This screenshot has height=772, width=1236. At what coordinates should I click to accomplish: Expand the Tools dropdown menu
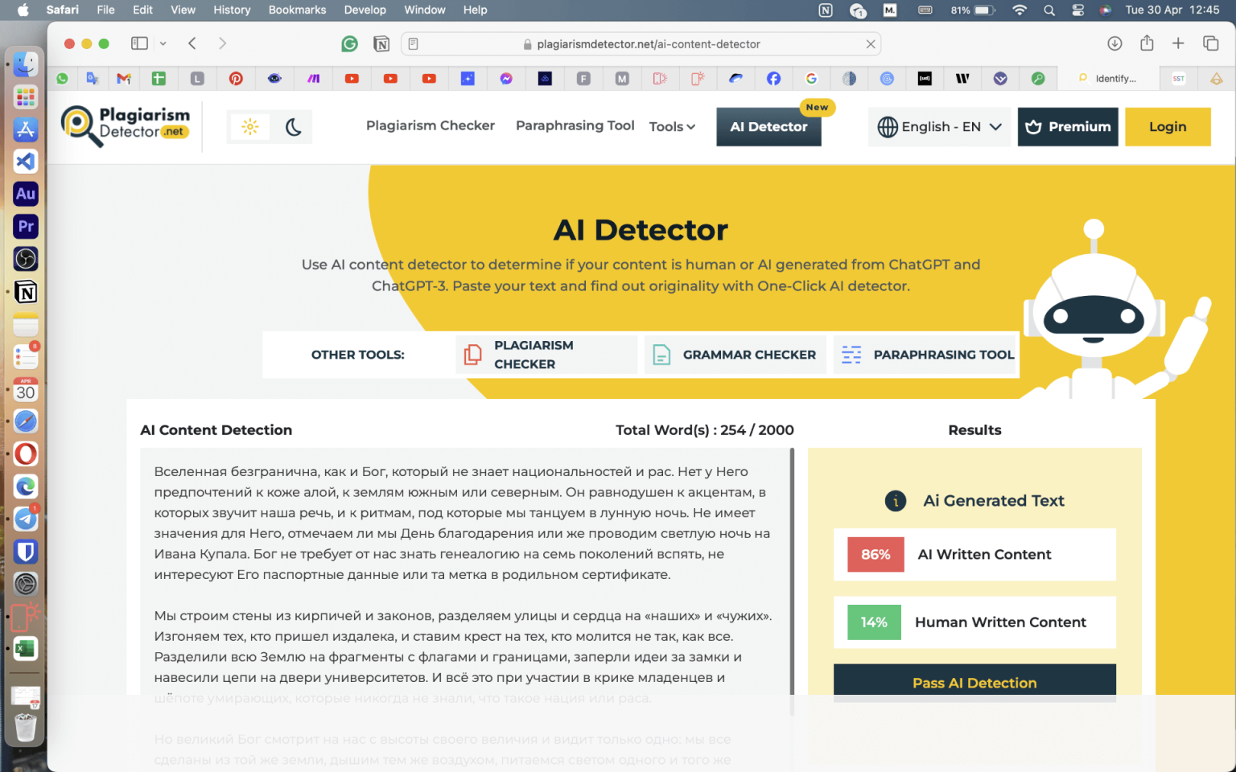click(x=672, y=126)
